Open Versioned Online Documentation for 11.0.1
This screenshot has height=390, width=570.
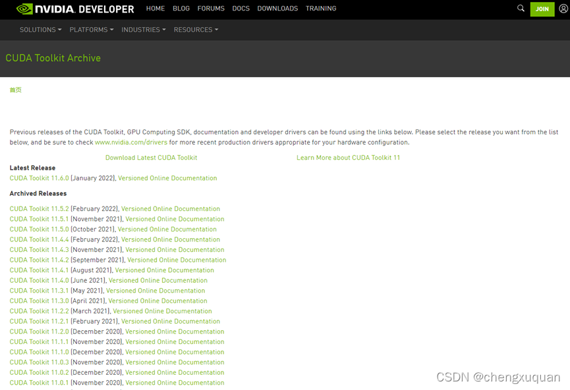175,383
